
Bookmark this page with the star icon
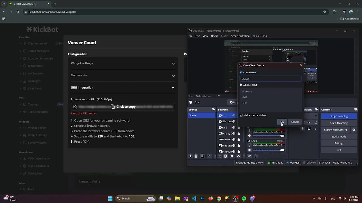tap(325, 12)
